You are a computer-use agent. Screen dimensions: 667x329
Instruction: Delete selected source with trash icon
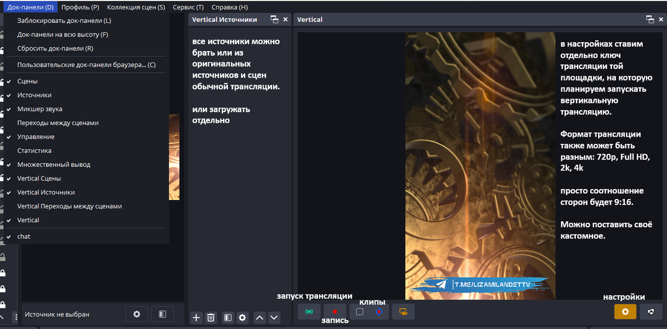tap(211, 318)
